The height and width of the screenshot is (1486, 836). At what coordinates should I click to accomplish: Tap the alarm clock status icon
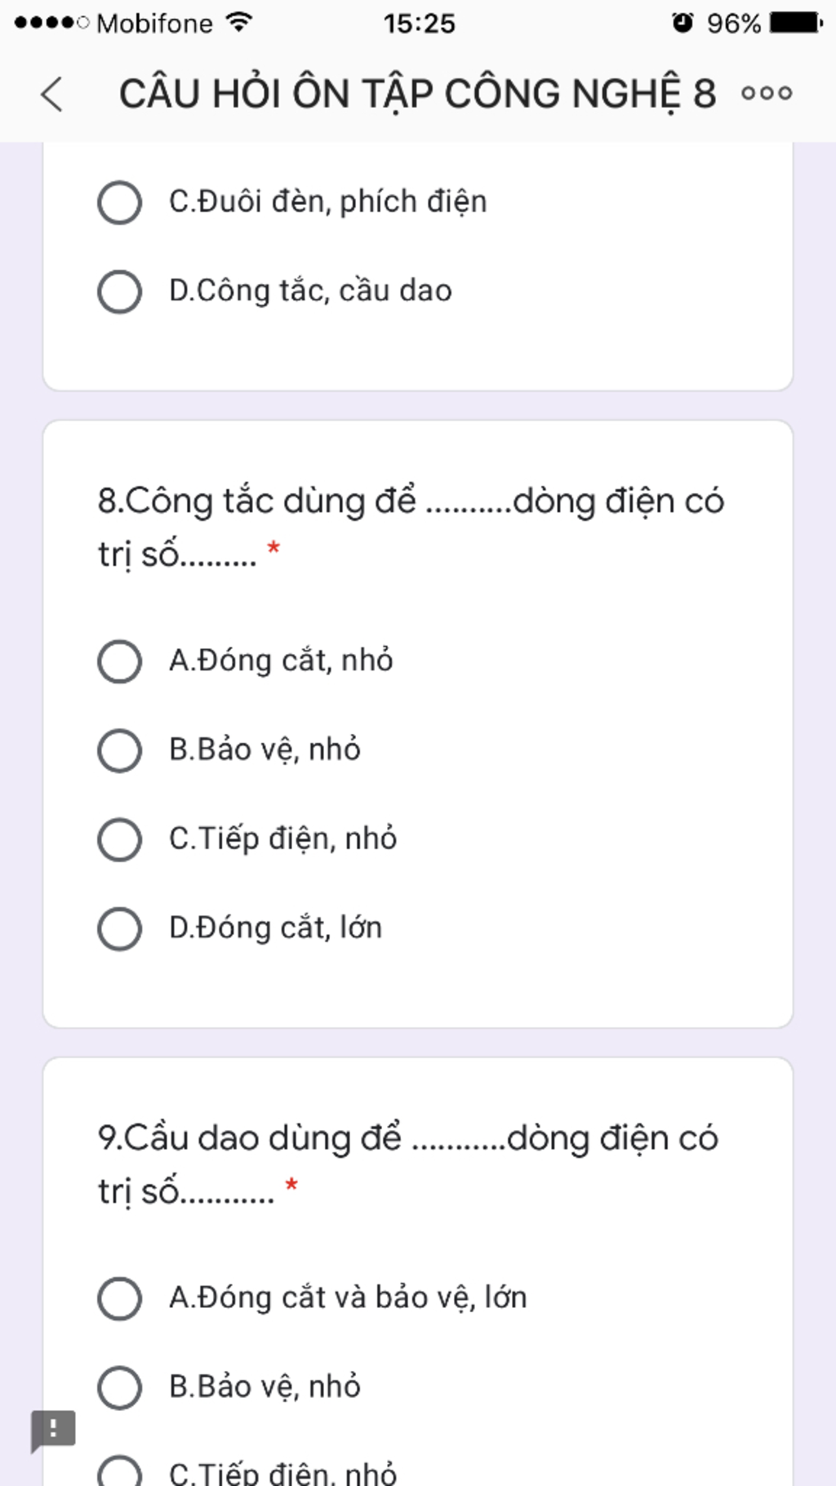[683, 22]
